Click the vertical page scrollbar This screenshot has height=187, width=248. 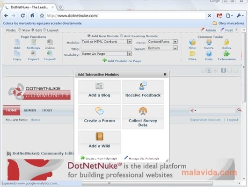pyautogui.click(x=244, y=67)
